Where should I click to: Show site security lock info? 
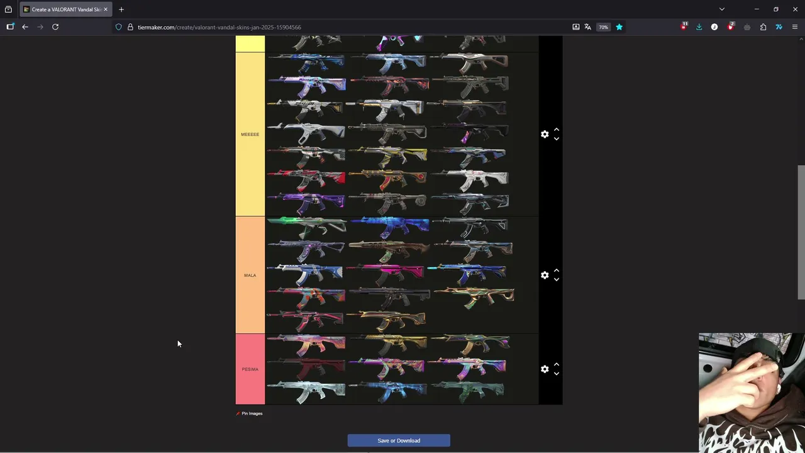[130, 27]
